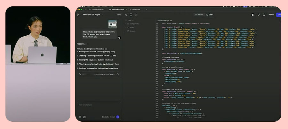Close the Interactive CD Player tab

[x=126, y=10]
